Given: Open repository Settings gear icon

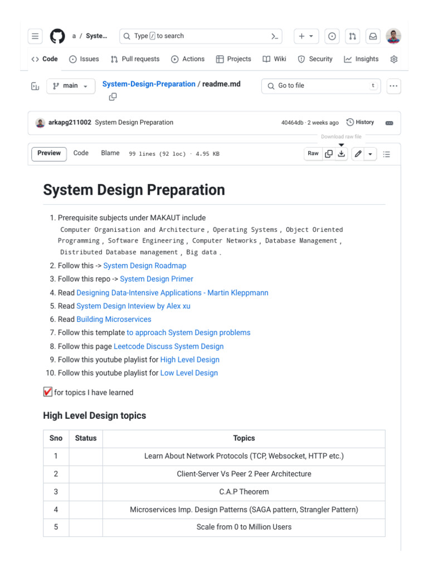Looking at the screenshot, I should click(394, 59).
